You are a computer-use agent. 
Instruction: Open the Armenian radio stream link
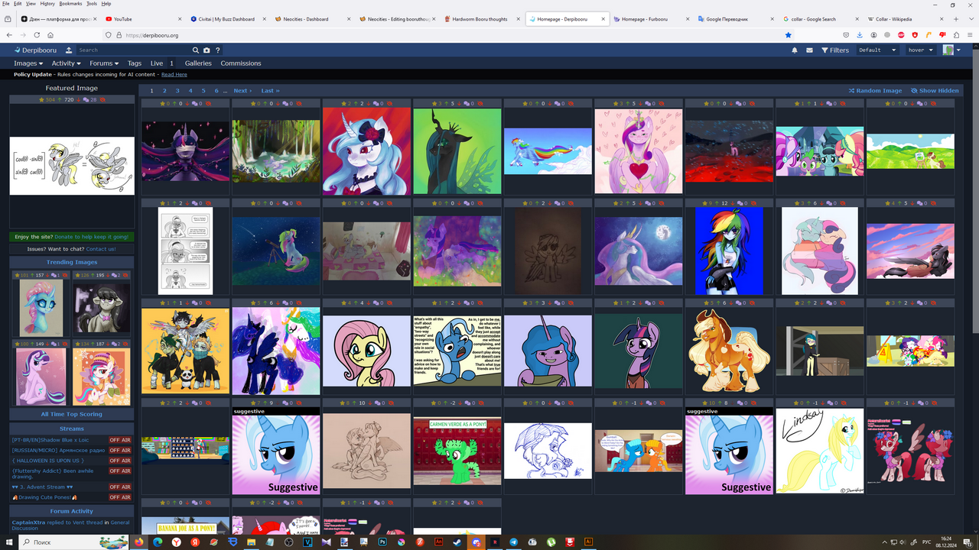point(60,450)
